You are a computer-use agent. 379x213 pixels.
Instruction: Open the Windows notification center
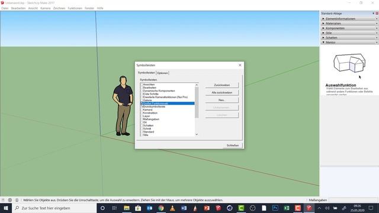371,208
